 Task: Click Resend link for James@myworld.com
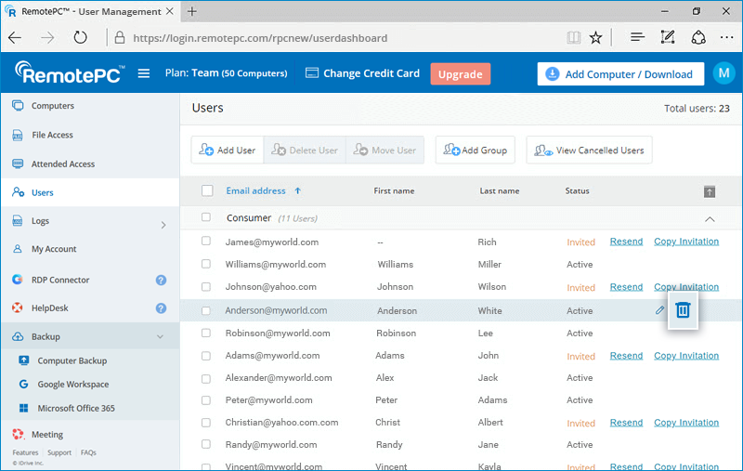626,242
